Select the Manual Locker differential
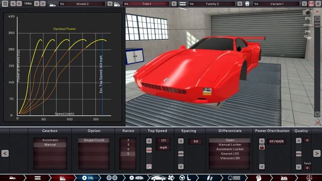This screenshot has width=322, height=181. 230,144
